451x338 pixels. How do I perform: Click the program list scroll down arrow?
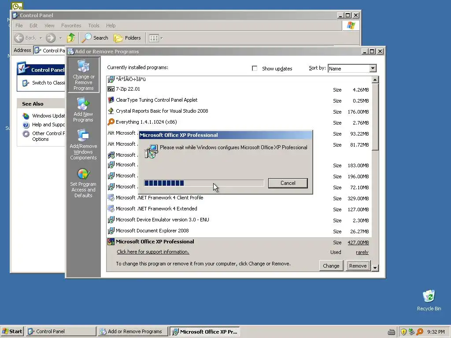pos(375,268)
